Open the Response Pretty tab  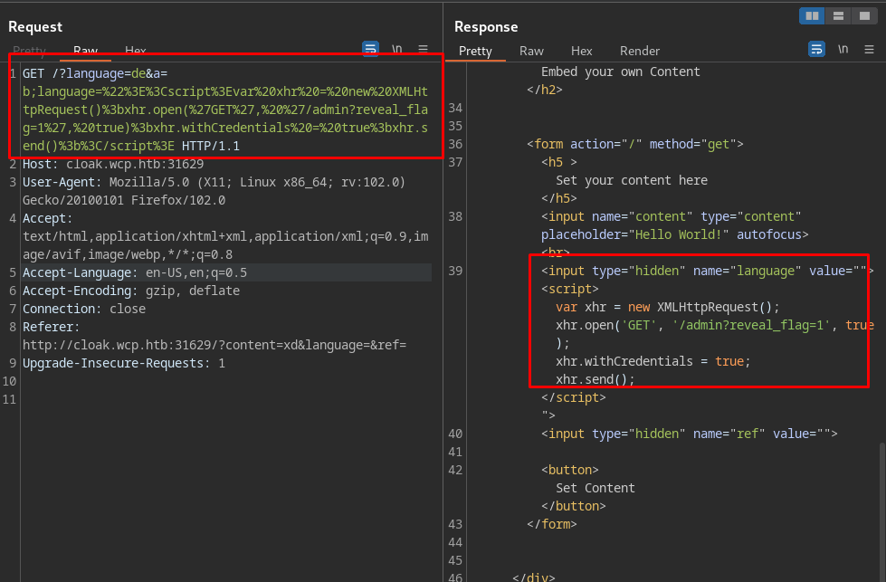click(x=475, y=51)
